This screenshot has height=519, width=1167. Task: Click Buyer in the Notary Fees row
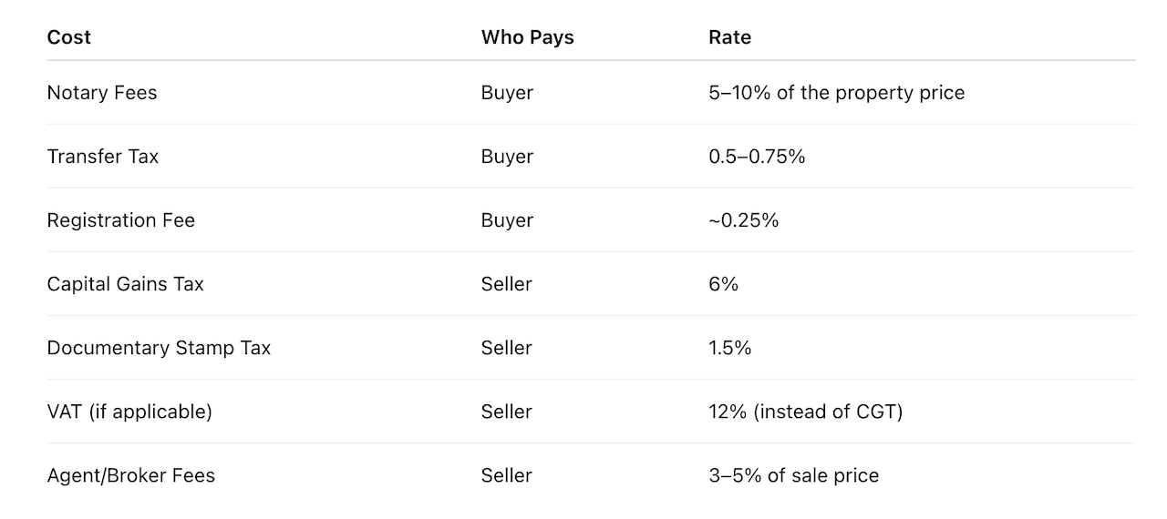(507, 93)
